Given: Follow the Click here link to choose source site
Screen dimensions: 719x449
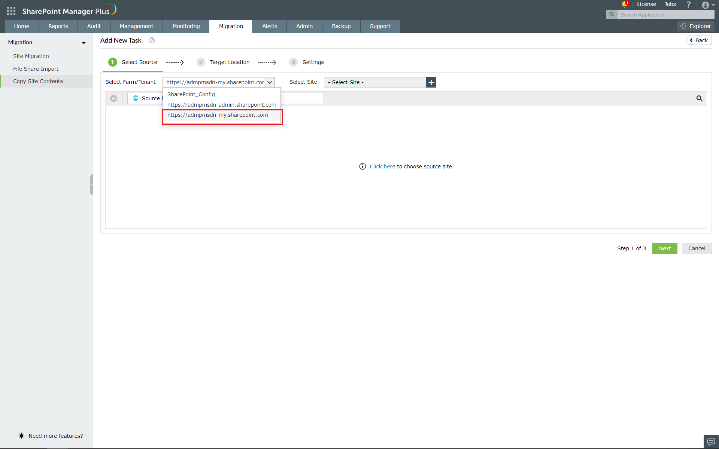Looking at the screenshot, I should [382, 166].
